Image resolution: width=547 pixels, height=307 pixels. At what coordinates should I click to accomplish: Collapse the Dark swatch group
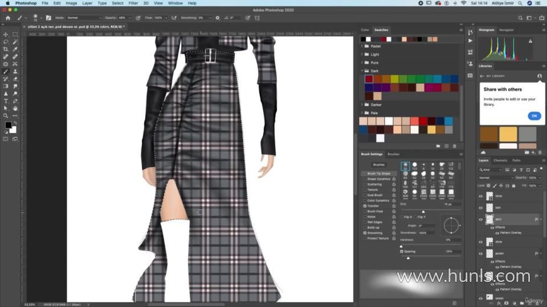tap(362, 71)
